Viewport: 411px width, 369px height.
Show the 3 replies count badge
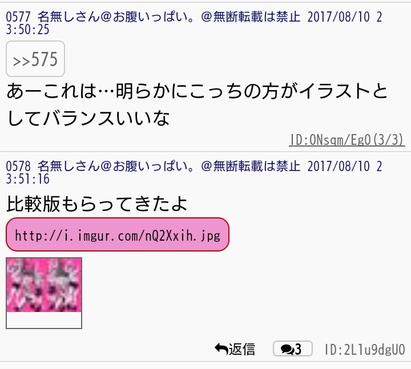click(292, 349)
